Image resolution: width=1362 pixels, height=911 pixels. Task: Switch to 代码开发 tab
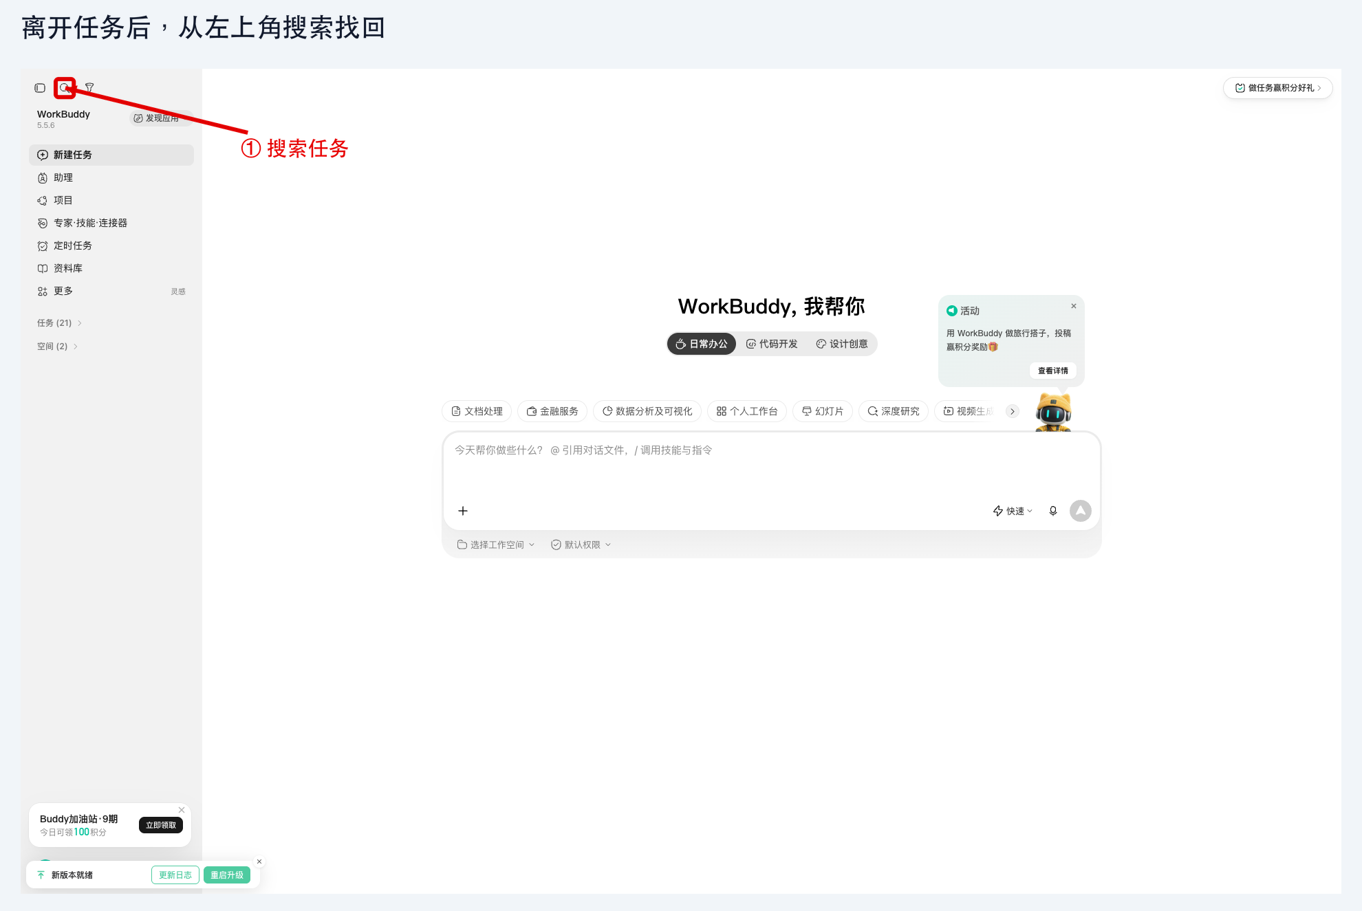[772, 344]
